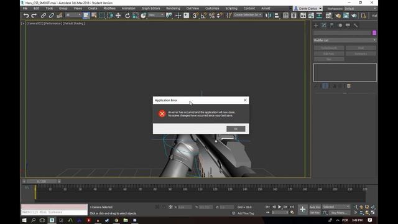Click OK in Application Error dialog
Screen dimensions: 398x224
(x=236, y=129)
